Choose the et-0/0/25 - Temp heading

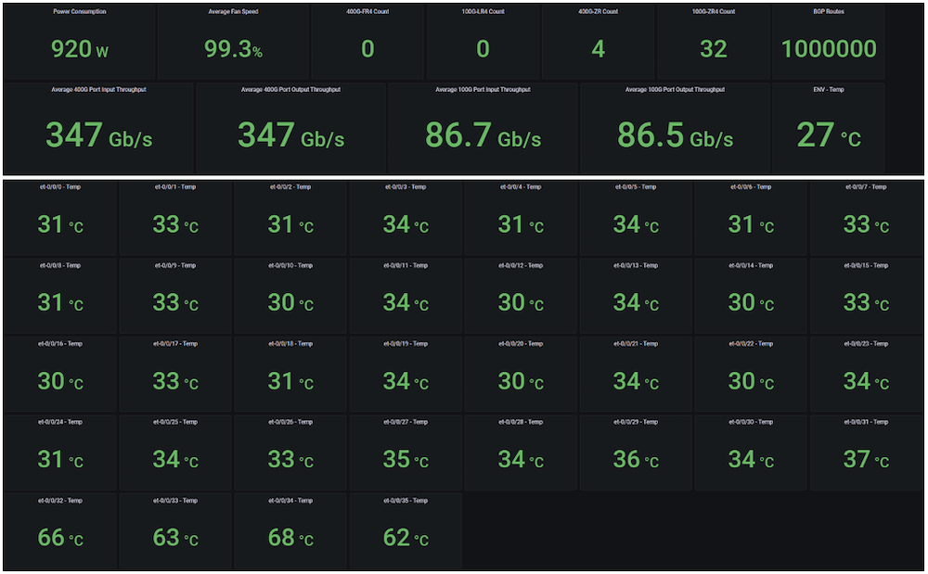[x=175, y=422]
